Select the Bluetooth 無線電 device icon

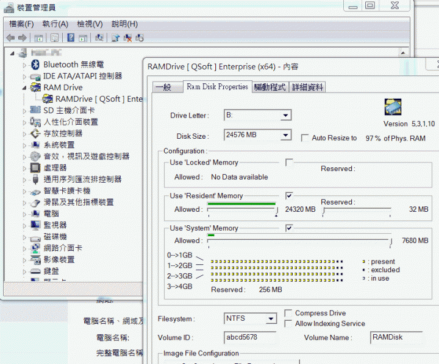35,65
